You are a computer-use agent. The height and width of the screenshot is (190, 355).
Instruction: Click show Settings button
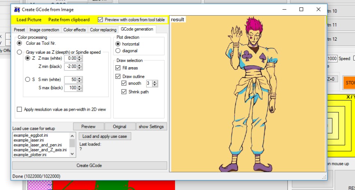click(x=152, y=127)
